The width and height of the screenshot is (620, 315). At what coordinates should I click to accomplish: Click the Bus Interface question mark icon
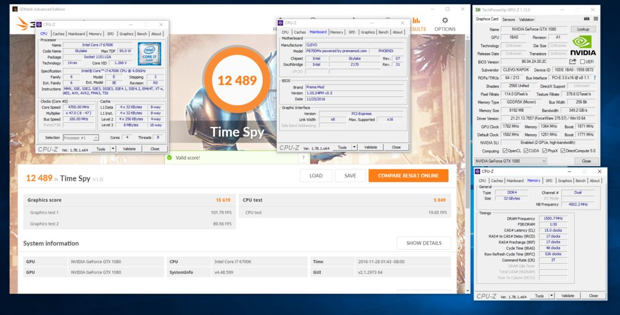click(x=595, y=78)
